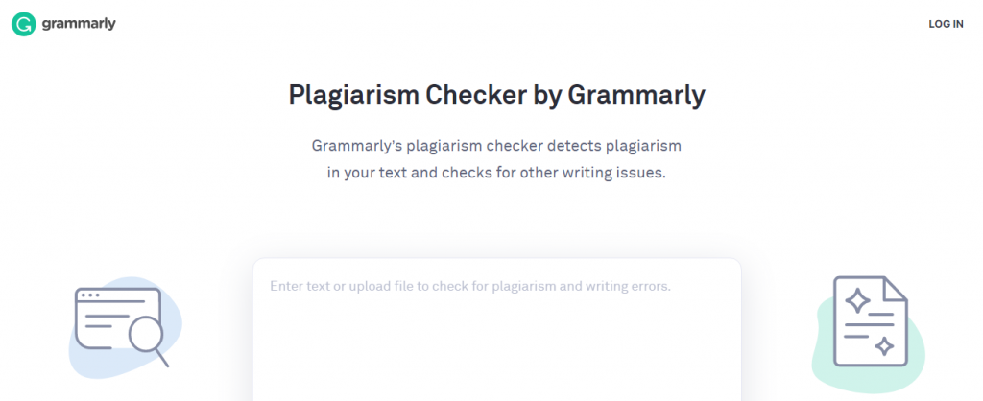Focus the plagiarism check text input box
Screen dimensions: 983x401
(496, 330)
